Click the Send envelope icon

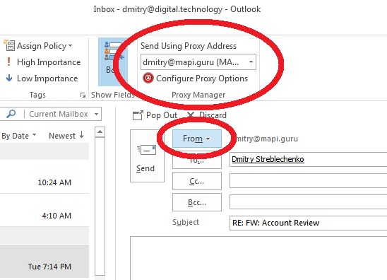tap(147, 150)
